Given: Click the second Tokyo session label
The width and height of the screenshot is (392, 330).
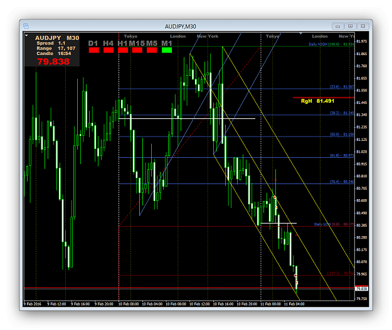Looking at the screenshot, I should (x=272, y=36).
